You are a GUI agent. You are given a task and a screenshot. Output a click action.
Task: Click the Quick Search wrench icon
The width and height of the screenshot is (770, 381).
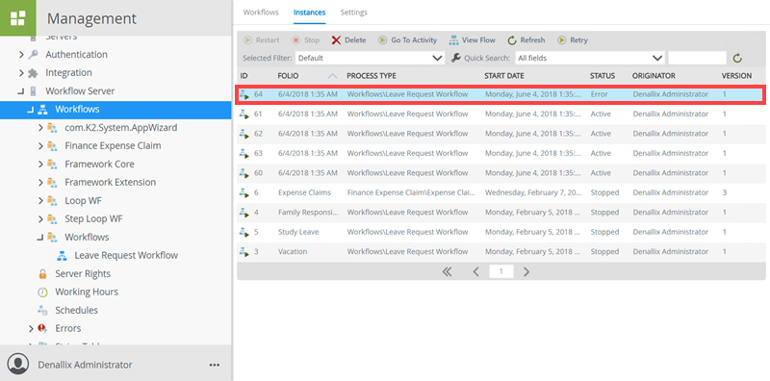(455, 58)
